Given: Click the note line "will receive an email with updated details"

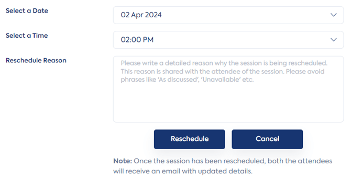Looking at the screenshot, I should (183, 171).
